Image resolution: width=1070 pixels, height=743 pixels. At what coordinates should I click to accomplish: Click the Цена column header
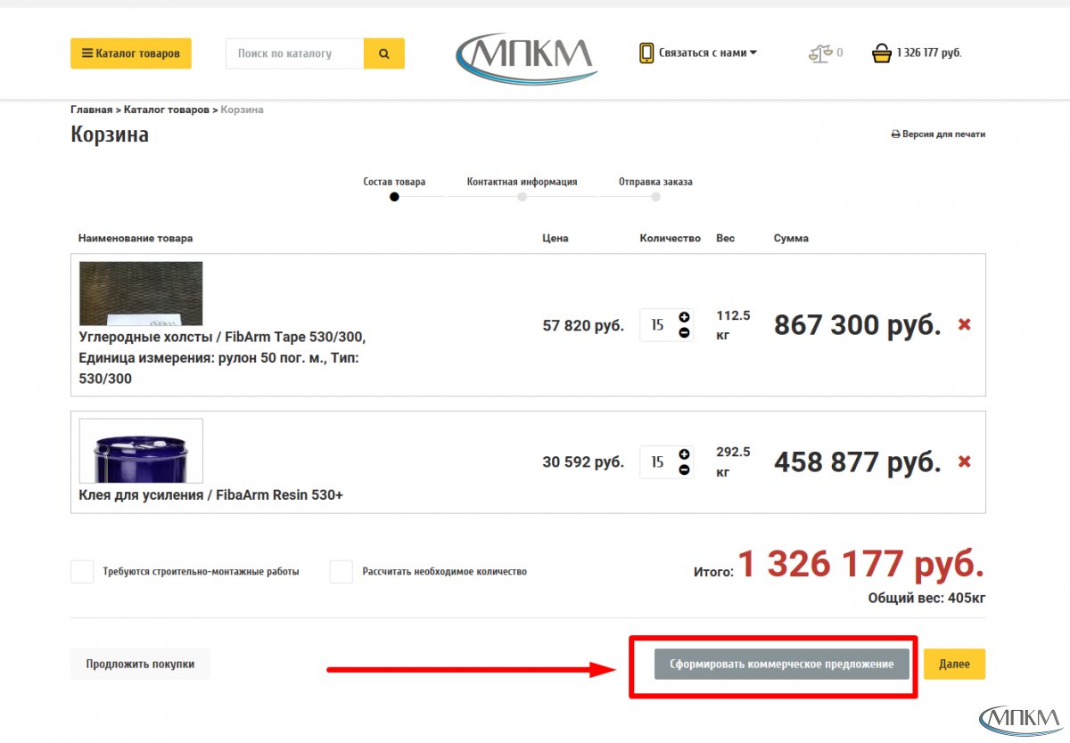tap(555, 239)
